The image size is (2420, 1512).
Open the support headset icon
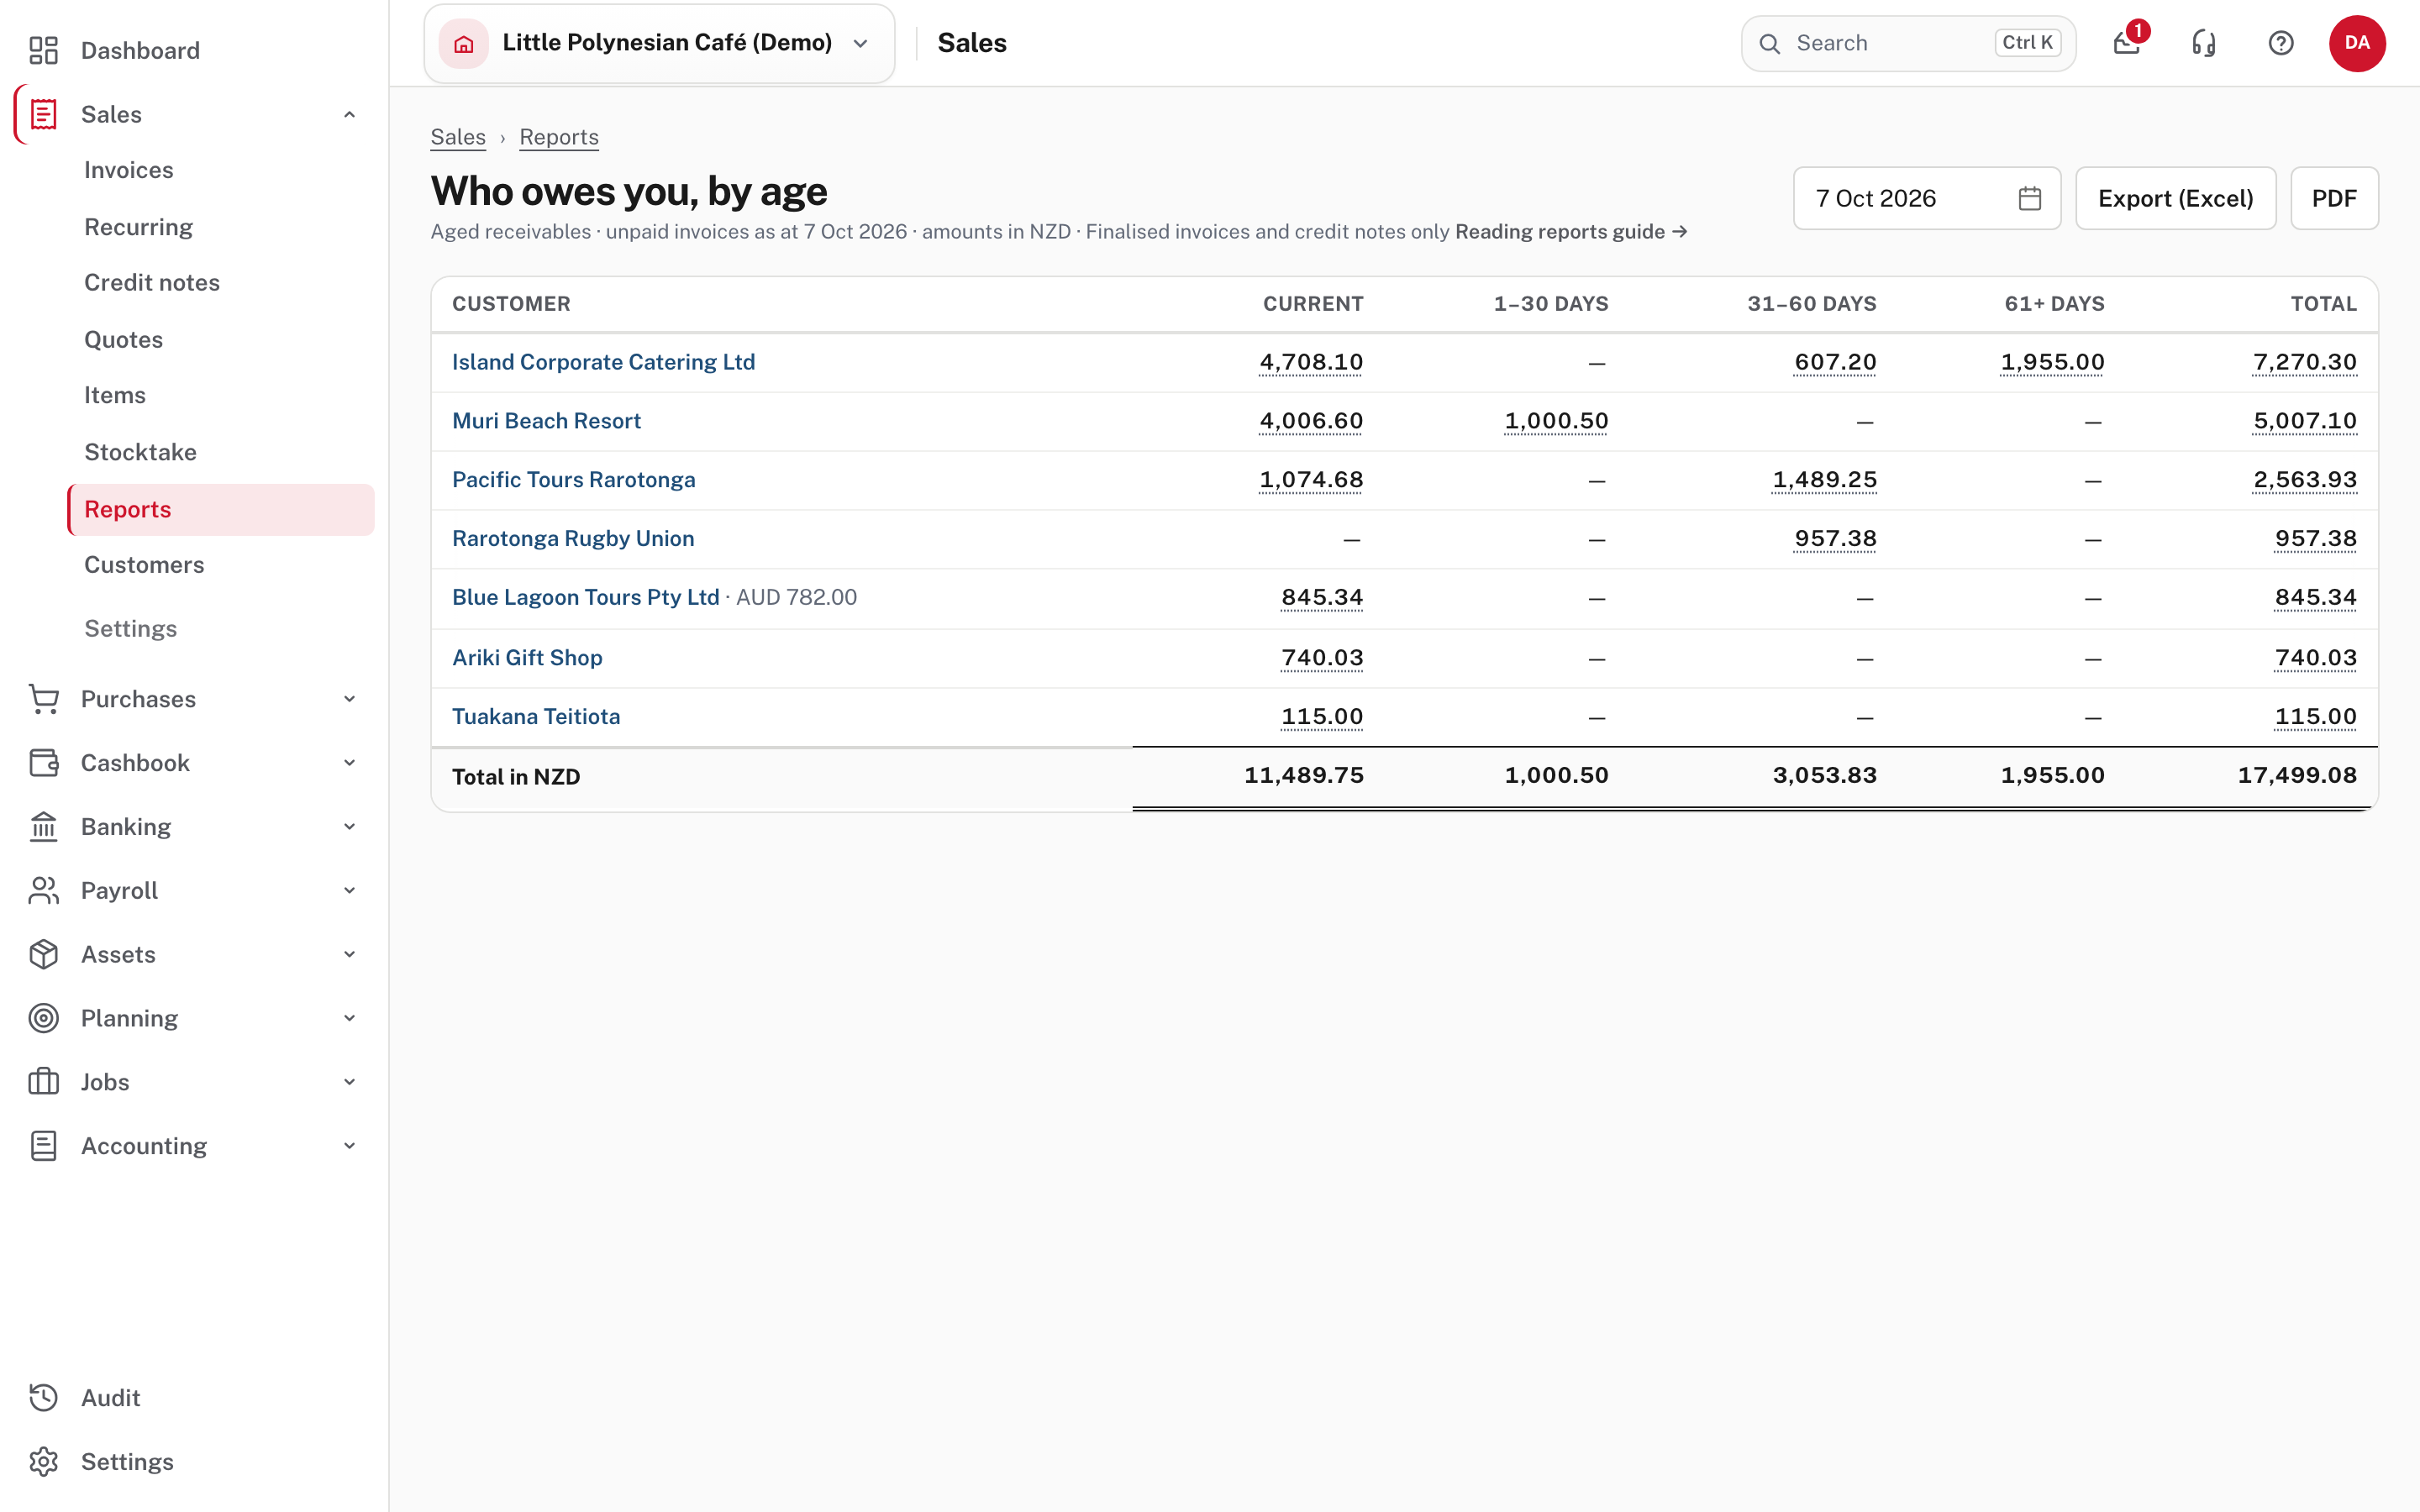point(2204,43)
